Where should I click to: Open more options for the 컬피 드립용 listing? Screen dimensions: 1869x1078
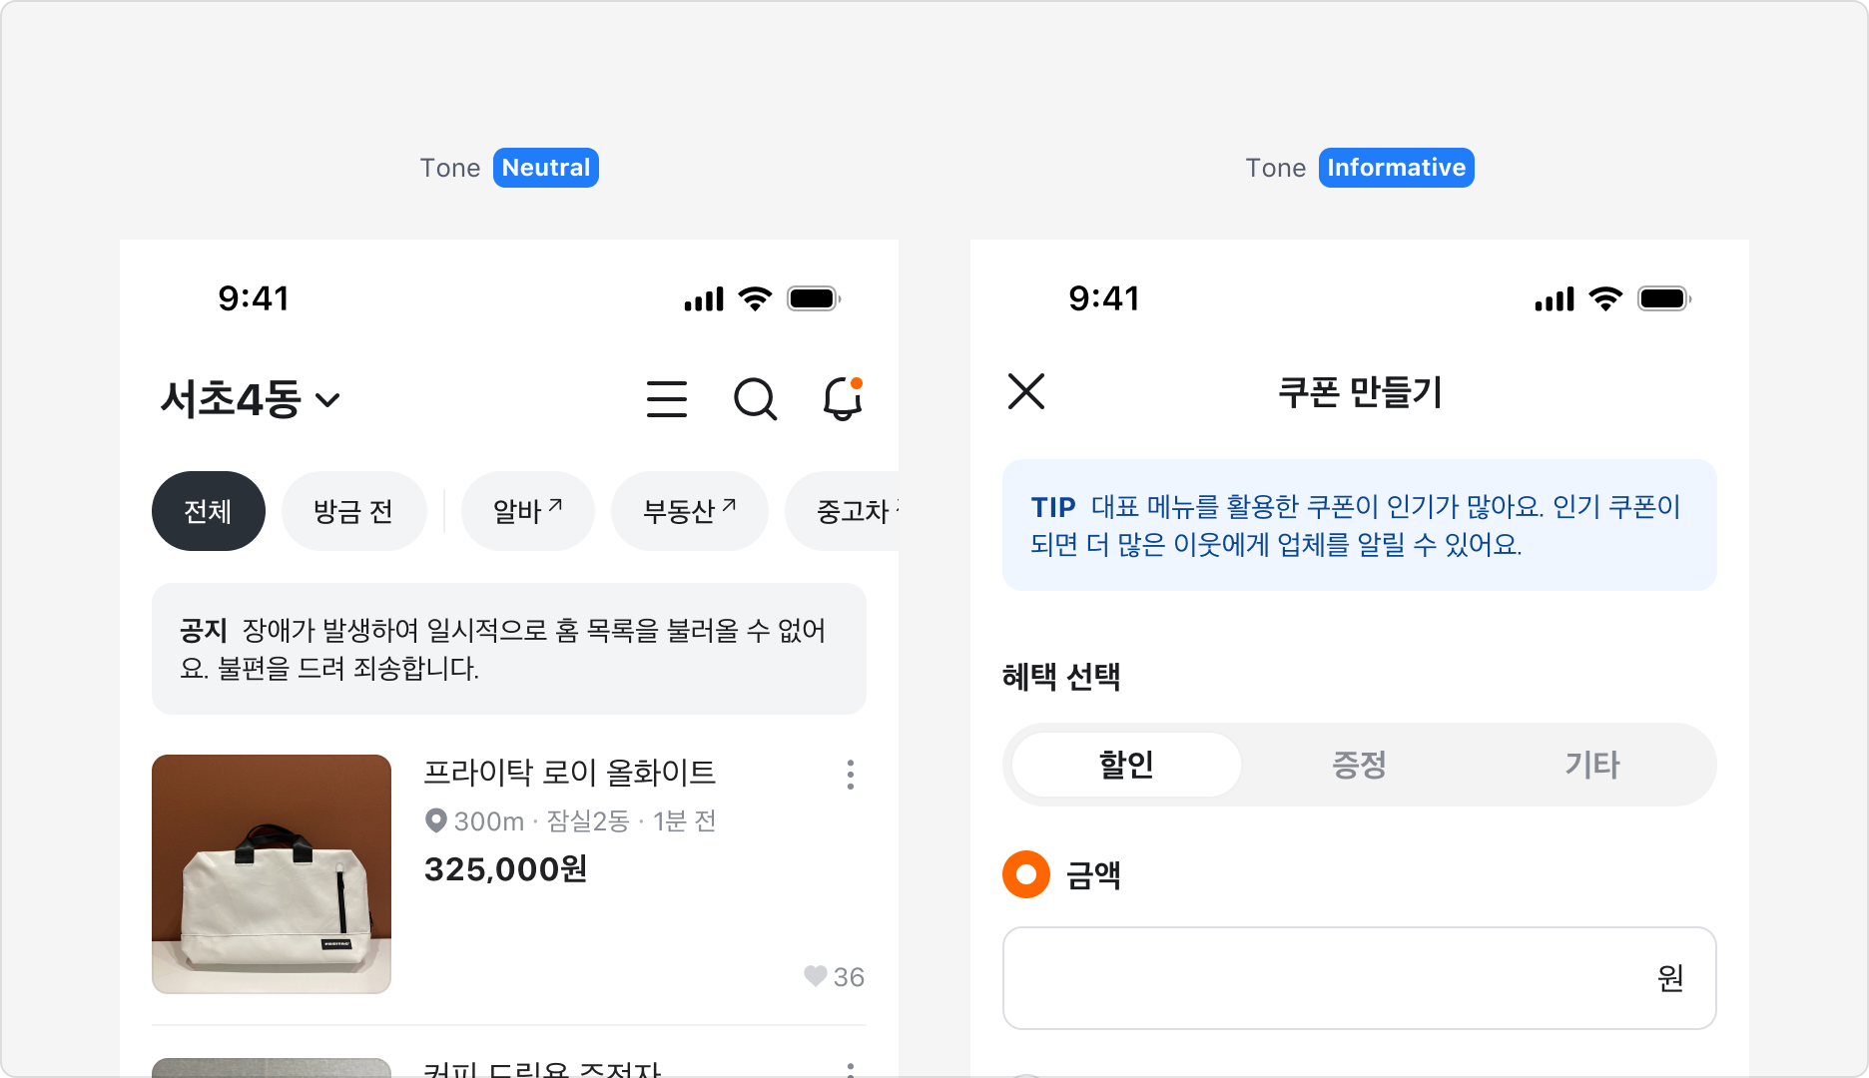(x=850, y=1068)
